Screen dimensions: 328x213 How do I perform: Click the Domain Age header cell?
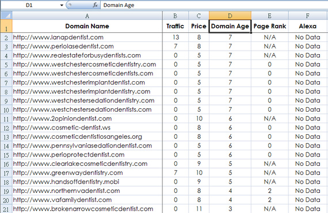coord(230,26)
